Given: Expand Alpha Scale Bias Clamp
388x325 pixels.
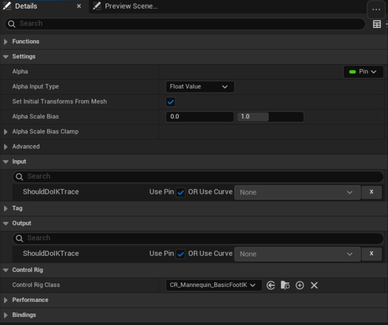Looking at the screenshot, I should tap(6, 132).
